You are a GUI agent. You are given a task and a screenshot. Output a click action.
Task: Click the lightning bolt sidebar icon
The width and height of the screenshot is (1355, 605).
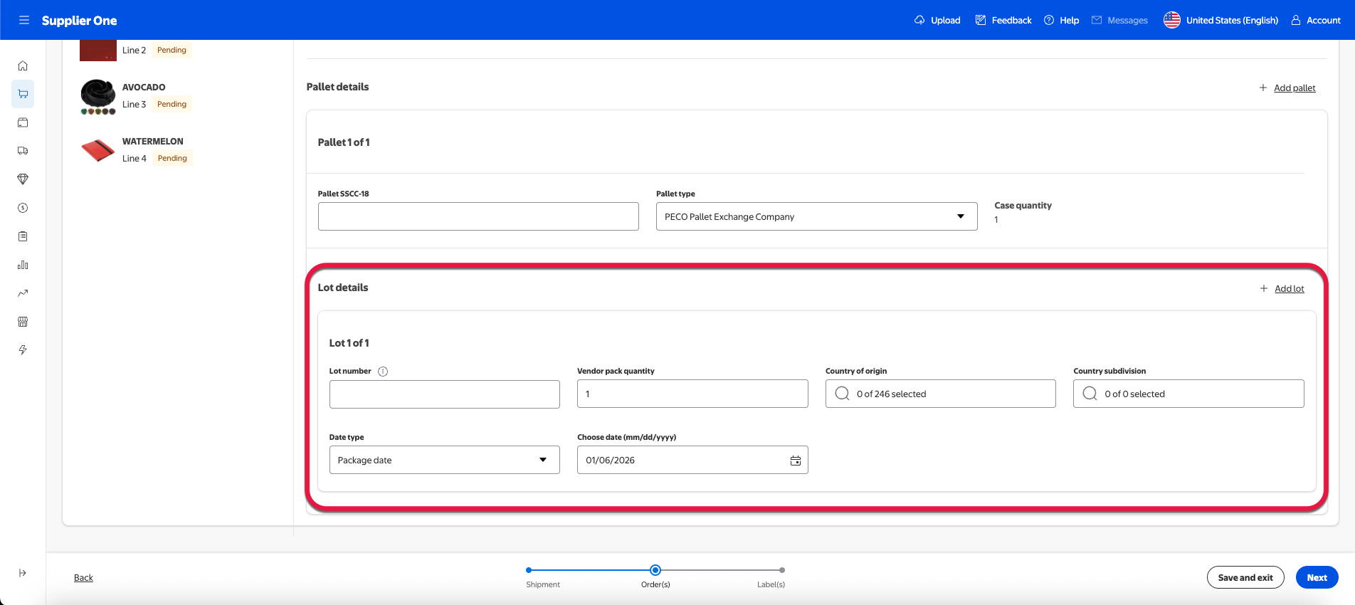(23, 350)
